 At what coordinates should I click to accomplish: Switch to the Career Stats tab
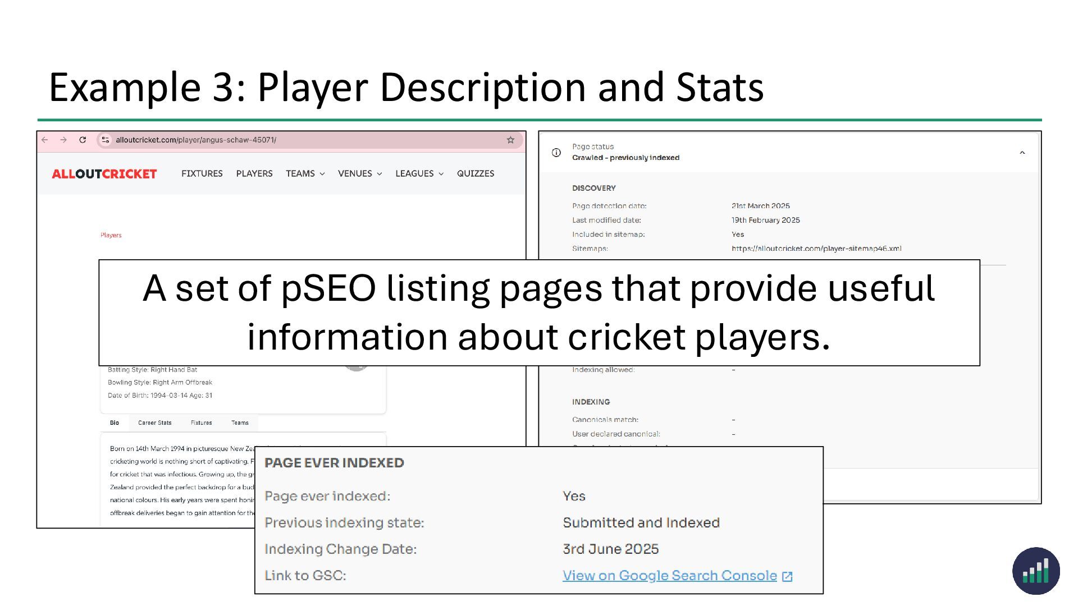155,423
